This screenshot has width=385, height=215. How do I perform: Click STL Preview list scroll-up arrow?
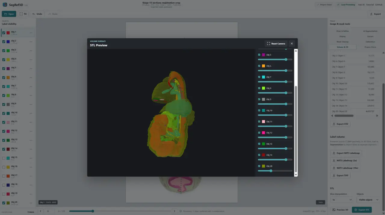[296, 51]
